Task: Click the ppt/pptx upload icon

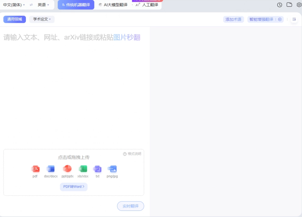Action: point(67,169)
